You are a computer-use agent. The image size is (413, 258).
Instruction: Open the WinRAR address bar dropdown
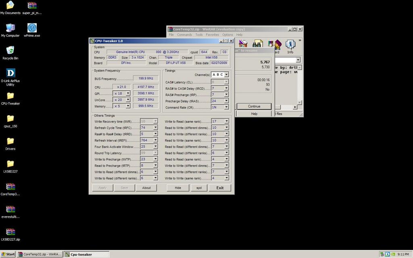point(298,60)
